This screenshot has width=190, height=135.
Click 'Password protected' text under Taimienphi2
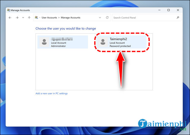click(x=120, y=46)
